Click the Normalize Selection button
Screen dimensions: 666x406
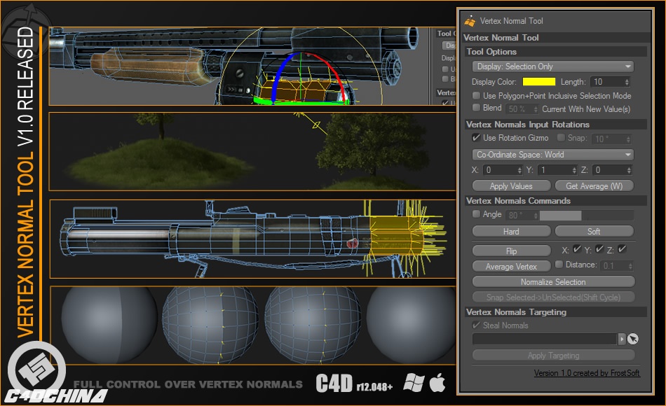[553, 281]
